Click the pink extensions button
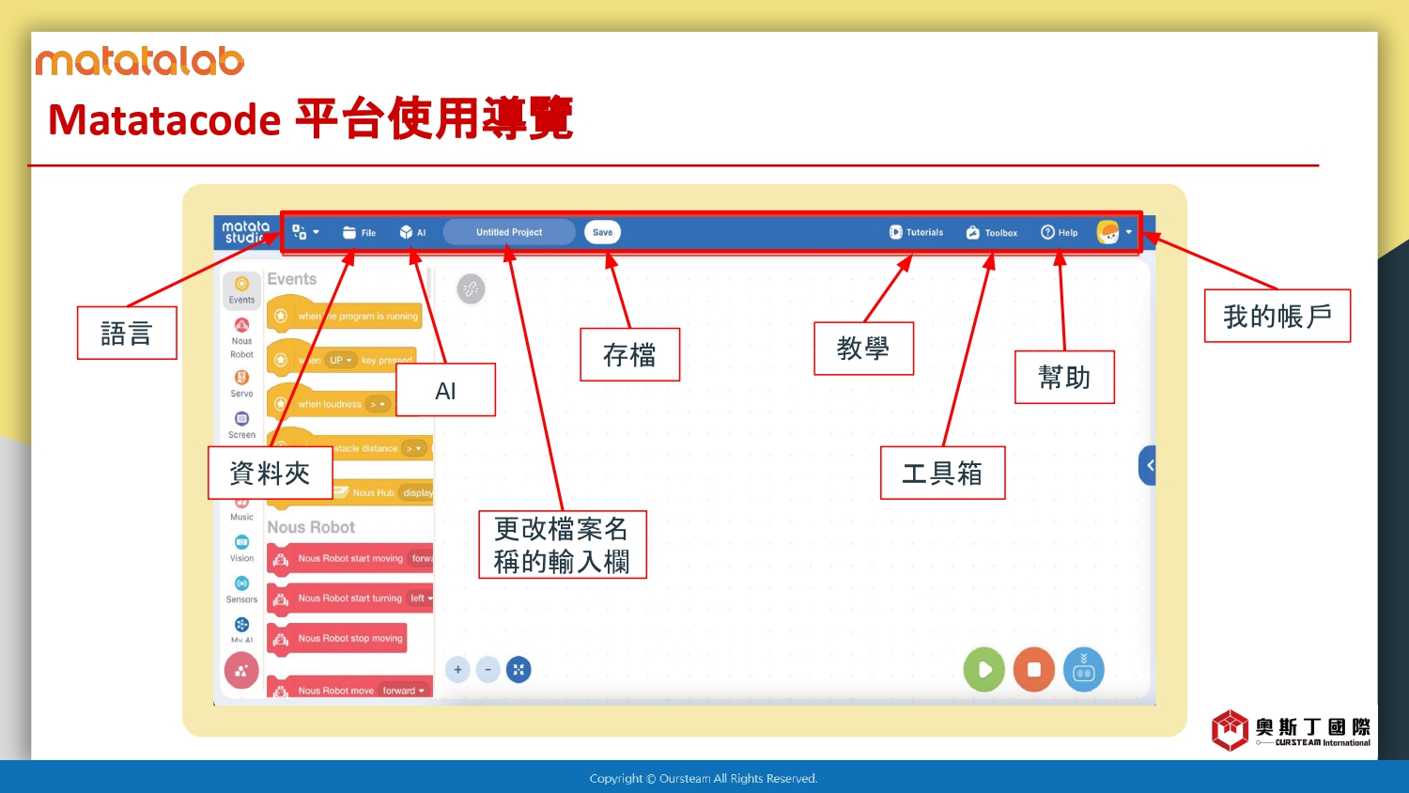 [x=241, y=671]
